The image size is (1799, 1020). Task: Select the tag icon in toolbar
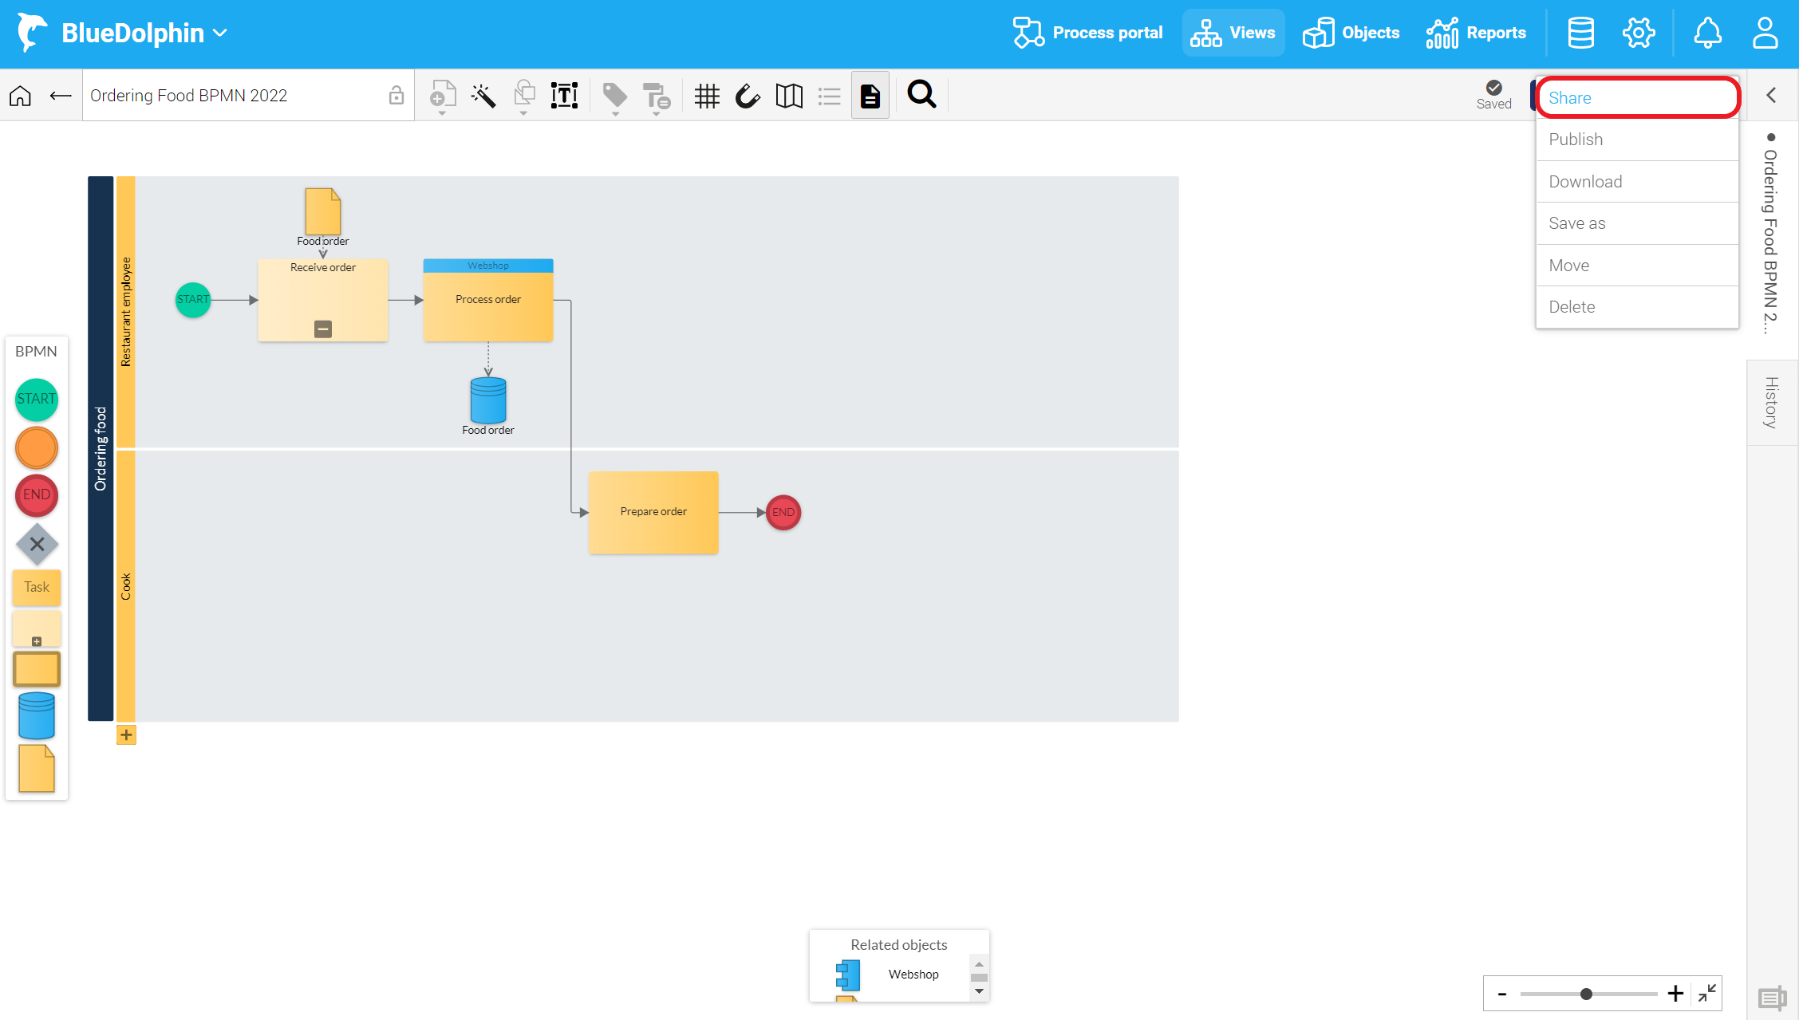[614, 96]
